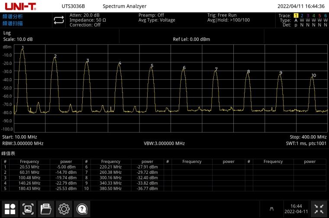Select trace 2 in trace panel
This screenshot has height=218, width=329.
(x=302, y=16)
